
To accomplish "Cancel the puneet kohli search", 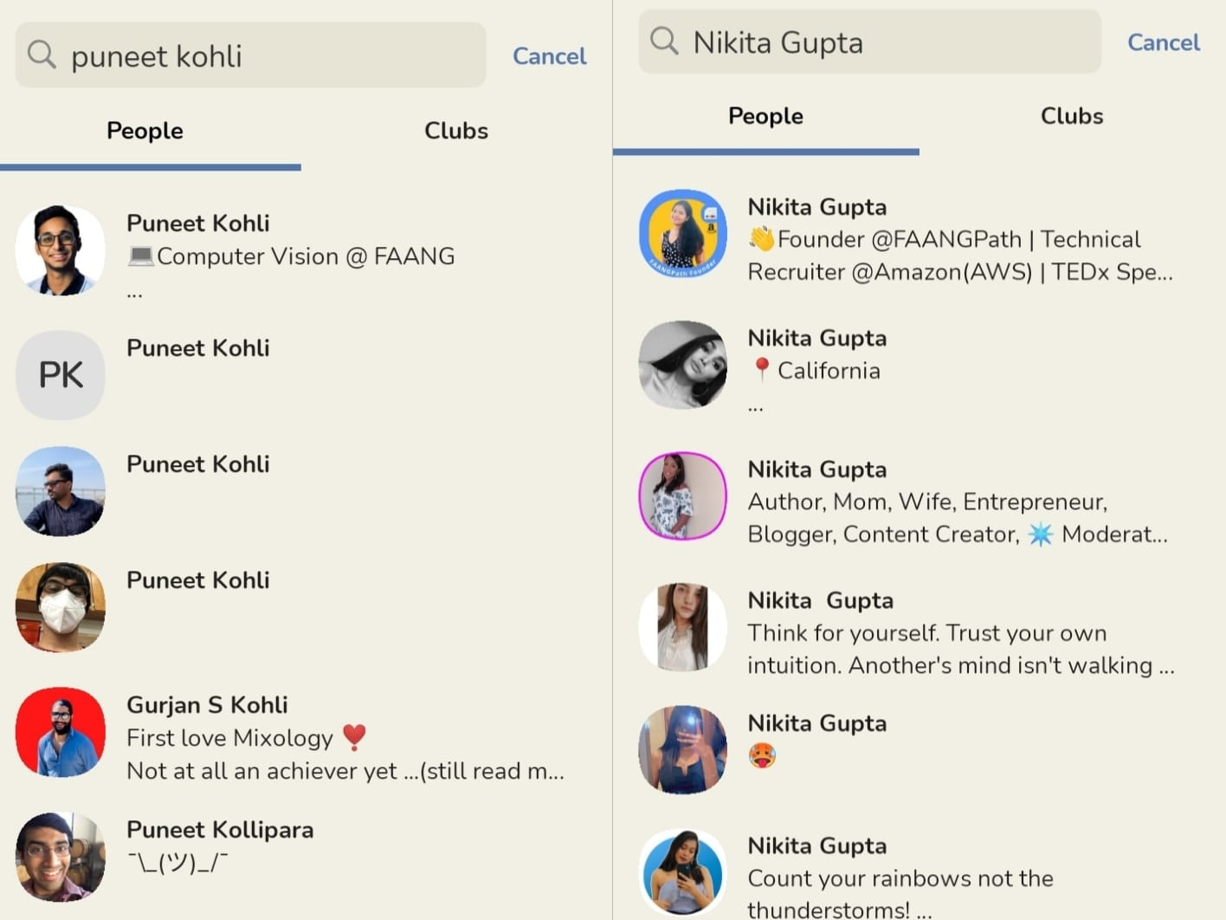I will [549, 56].
